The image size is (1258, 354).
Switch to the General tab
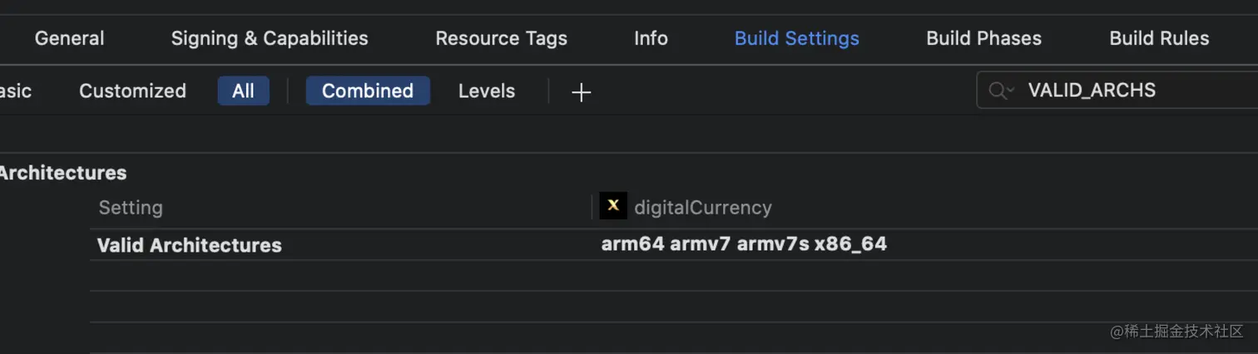70,38
